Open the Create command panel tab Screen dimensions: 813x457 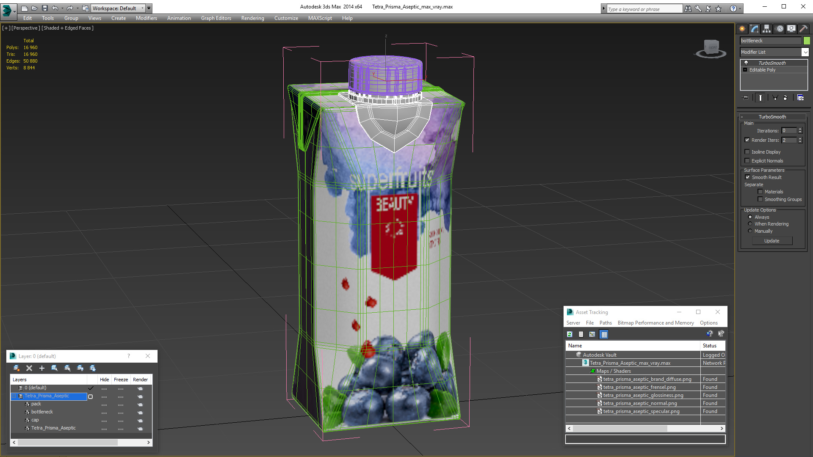(742, 29)
